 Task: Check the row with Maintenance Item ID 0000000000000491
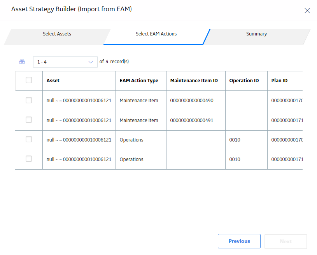[x=29, y=120]
